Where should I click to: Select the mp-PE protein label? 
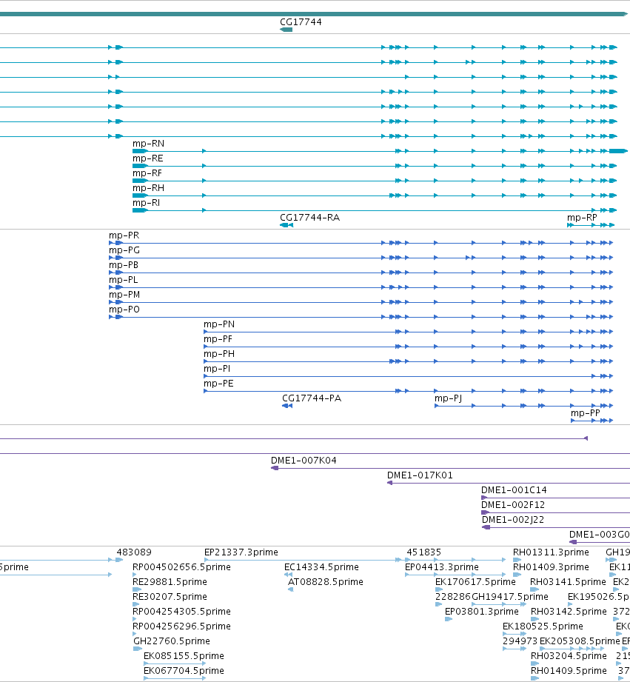click(x=218, y=383)
